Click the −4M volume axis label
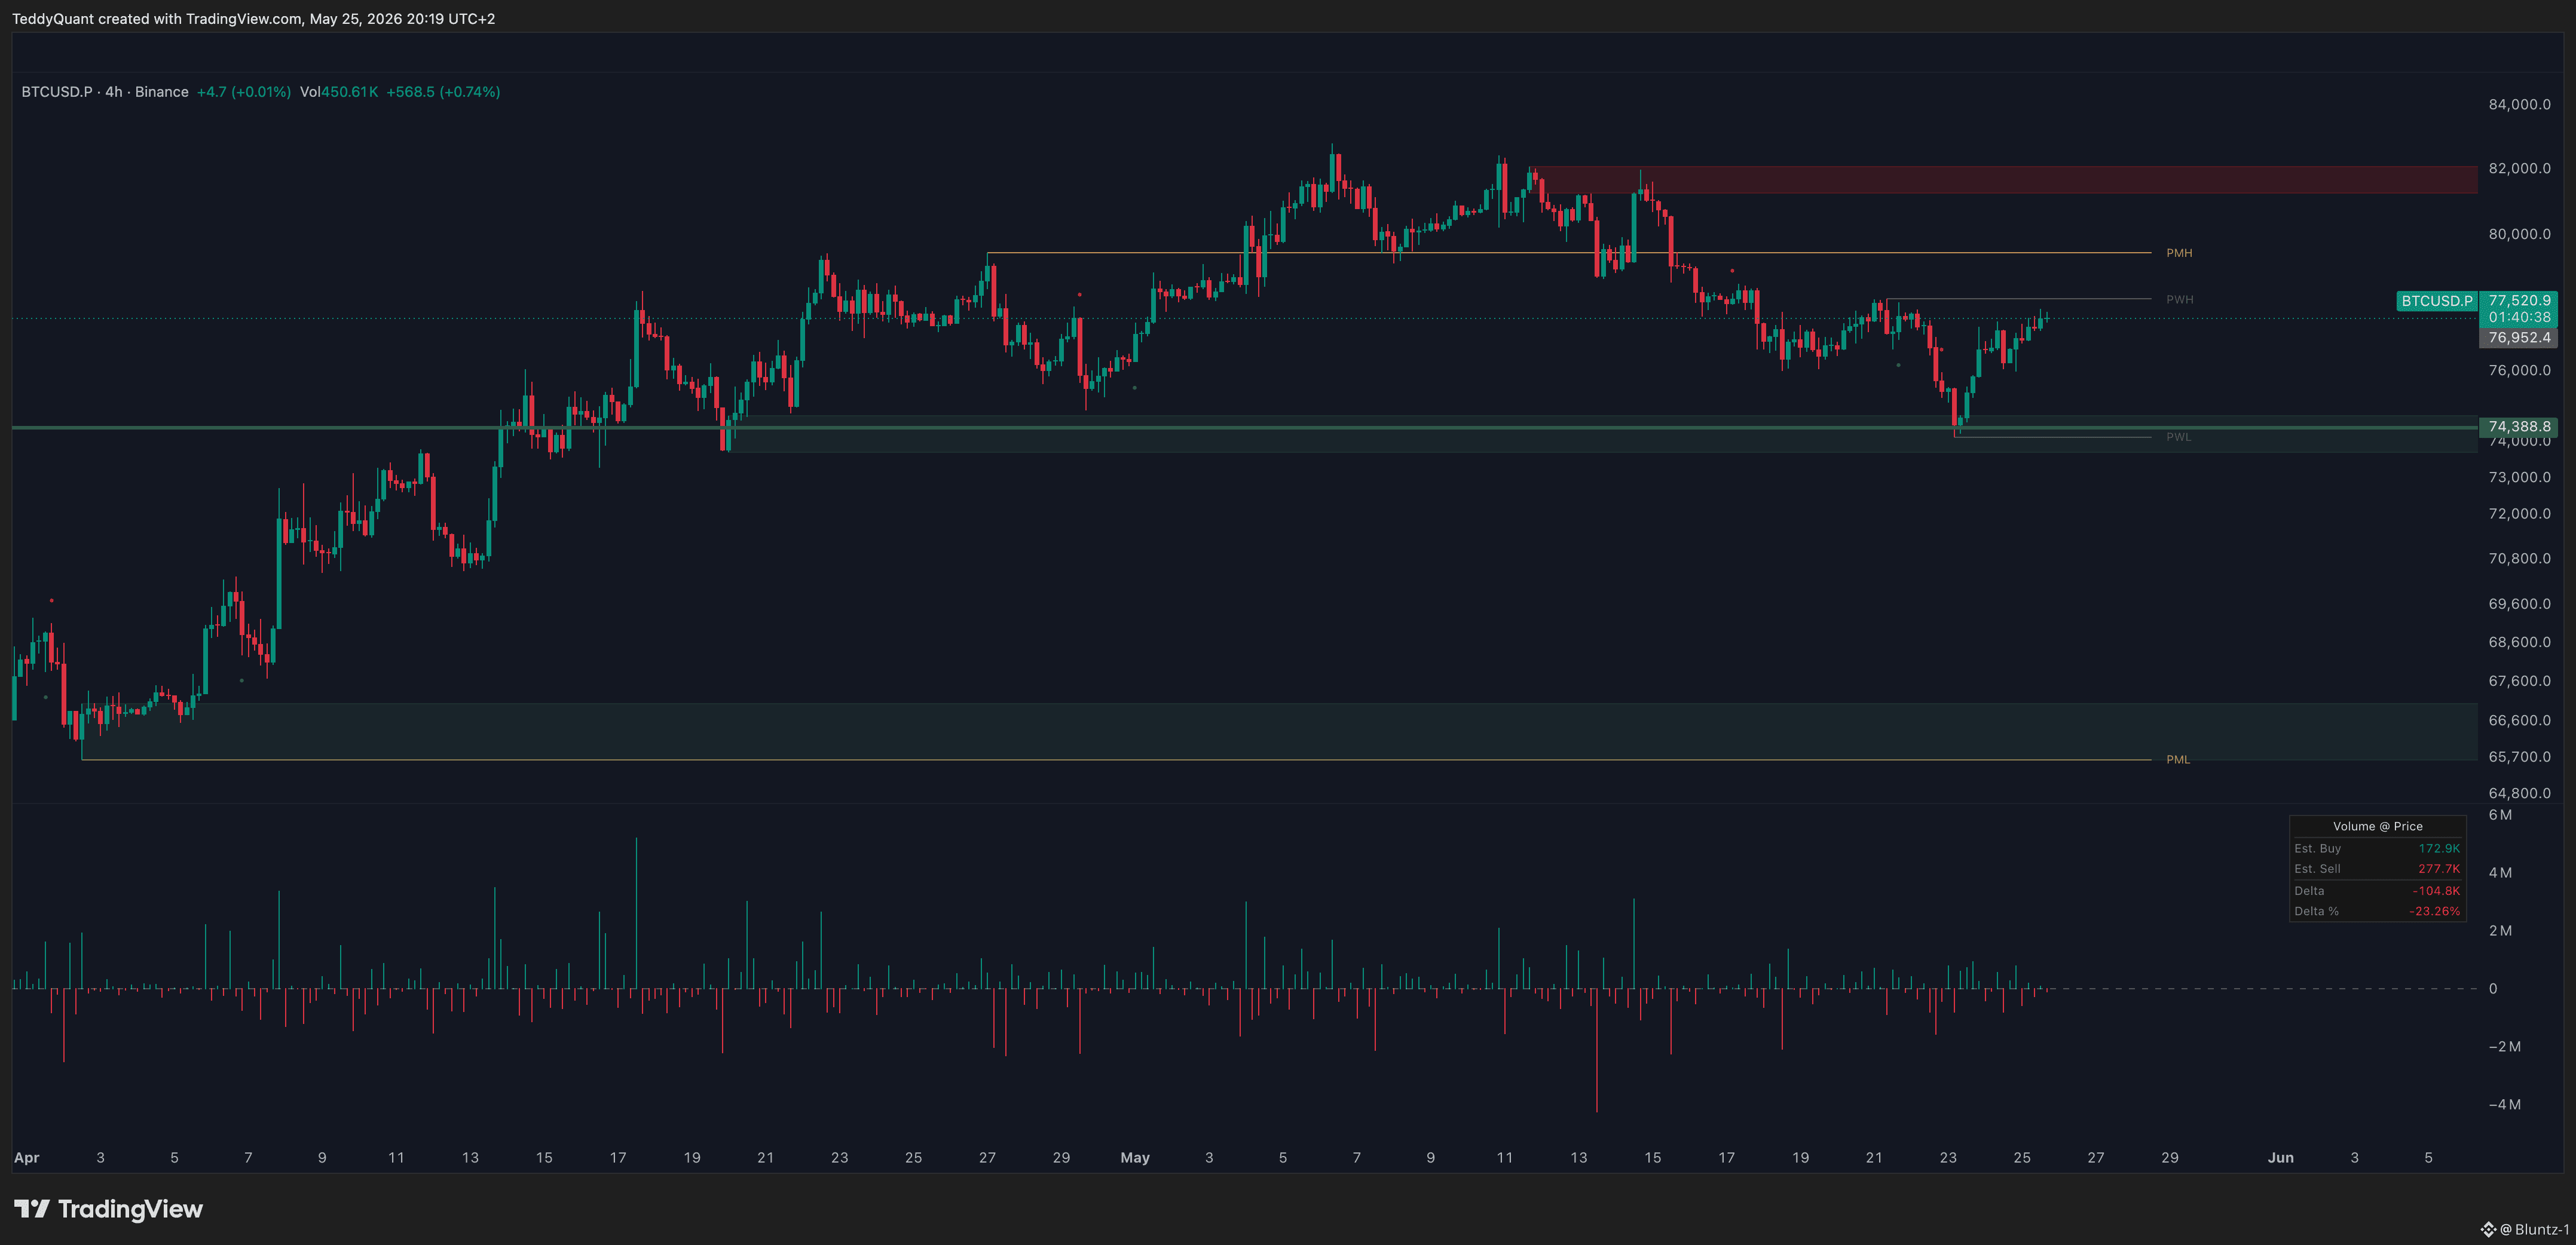The image size is (2576, 1245). coord(2504,1104)
